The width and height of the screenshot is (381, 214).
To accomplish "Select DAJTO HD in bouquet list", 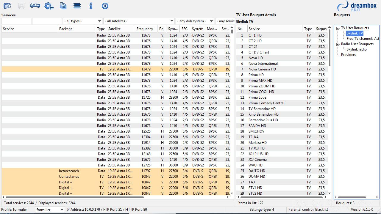I will coord(282,171).
